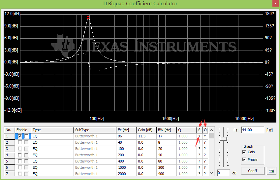Click the vertical gain slider handle
This screenshot has width=280, height=180.
223,139
